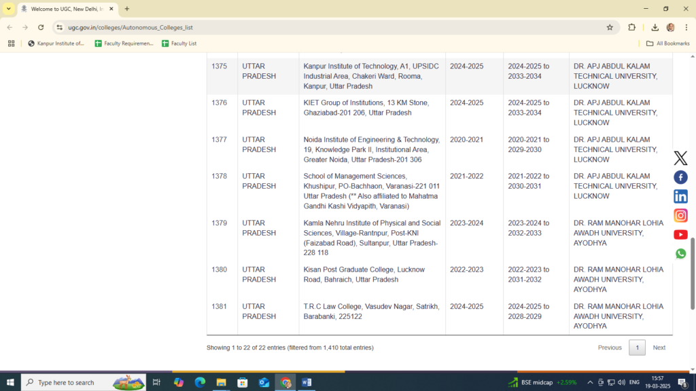Select the Kanpur Institute of Technology cell
696x391 pixels.
372,76
